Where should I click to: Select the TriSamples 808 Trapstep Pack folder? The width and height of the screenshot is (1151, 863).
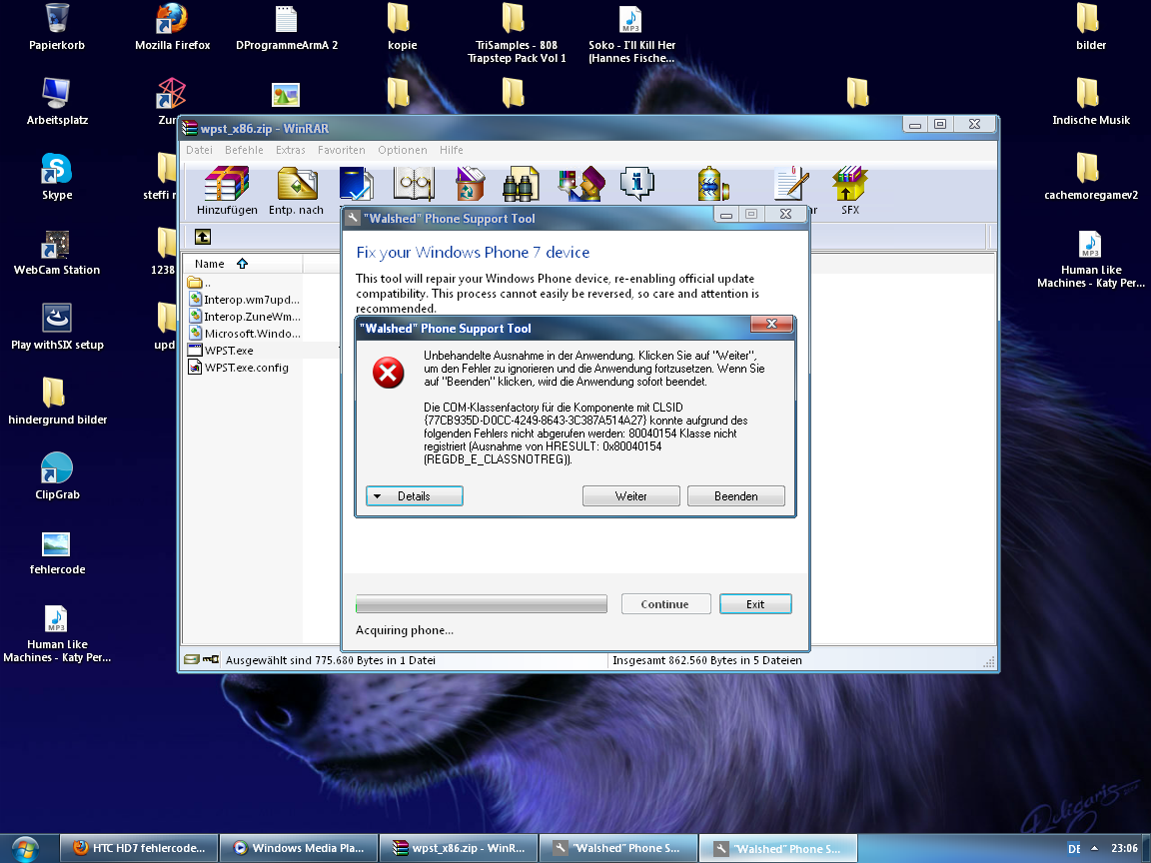pyautogui.click(x=516, y=33)
